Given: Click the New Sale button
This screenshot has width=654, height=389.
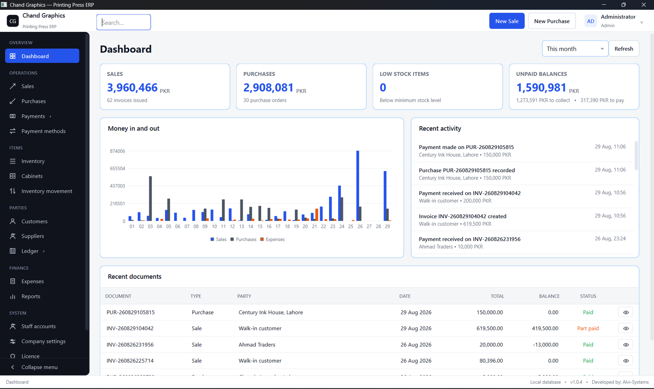Looking at the screenshot, I should (x=507, y=21).
